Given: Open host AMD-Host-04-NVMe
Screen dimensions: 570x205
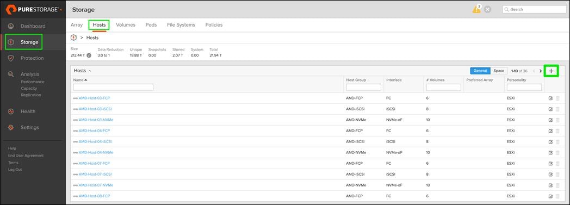Looking at the screenshot, I should pos(96,153).
